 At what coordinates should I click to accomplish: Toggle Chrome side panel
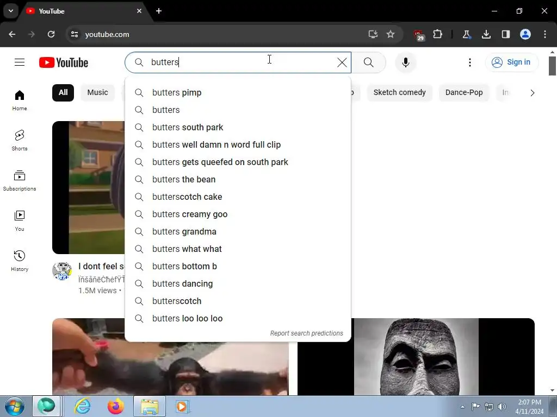tap(505, 34)
